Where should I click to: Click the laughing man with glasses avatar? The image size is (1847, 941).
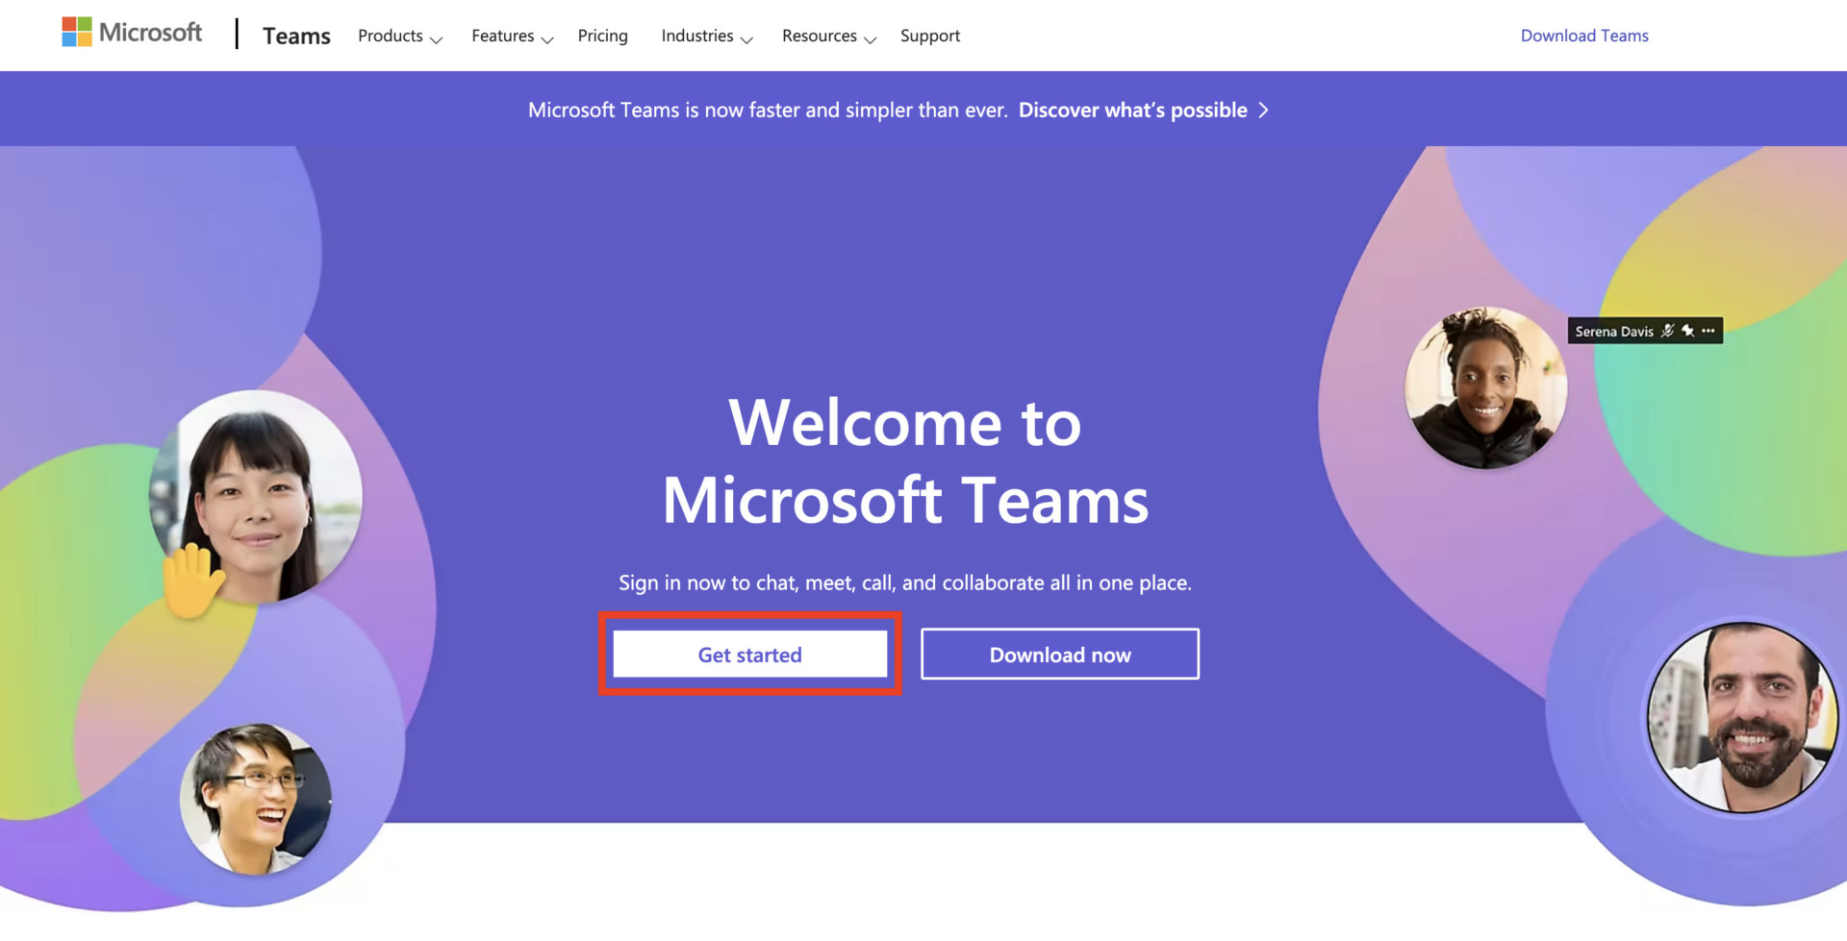[x=256, y=800]
